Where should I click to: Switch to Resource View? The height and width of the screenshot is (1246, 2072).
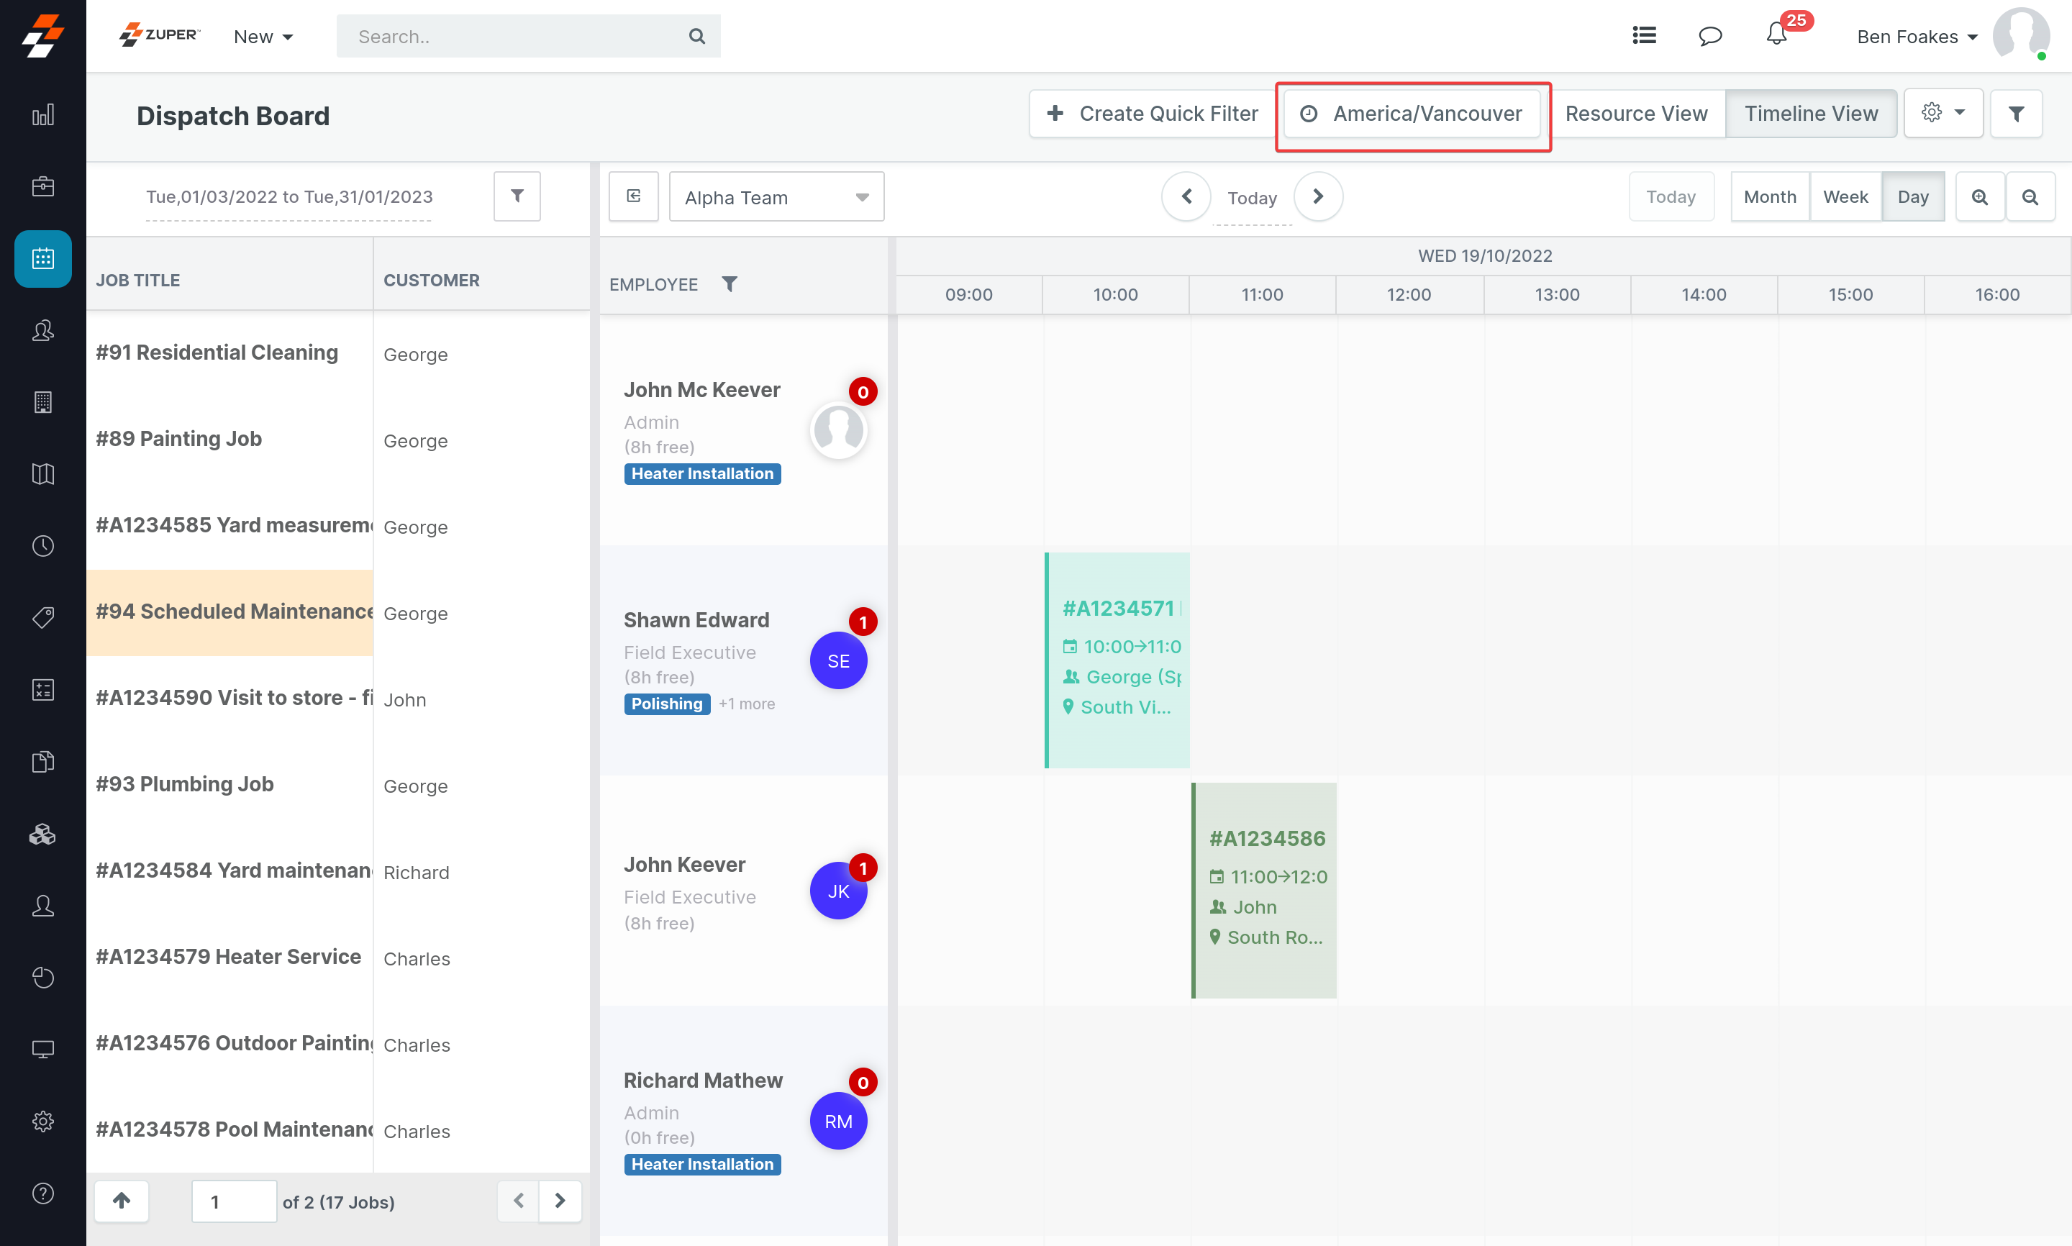click(x=1635, y=114)
